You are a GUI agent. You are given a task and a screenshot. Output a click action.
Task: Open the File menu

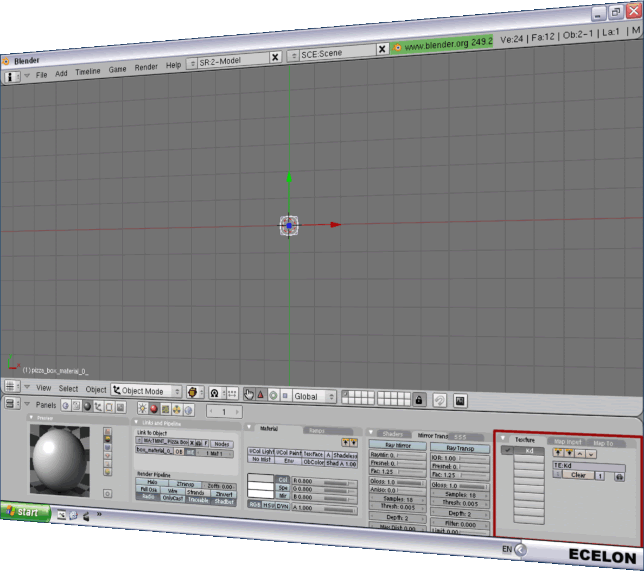pos(41,75)
